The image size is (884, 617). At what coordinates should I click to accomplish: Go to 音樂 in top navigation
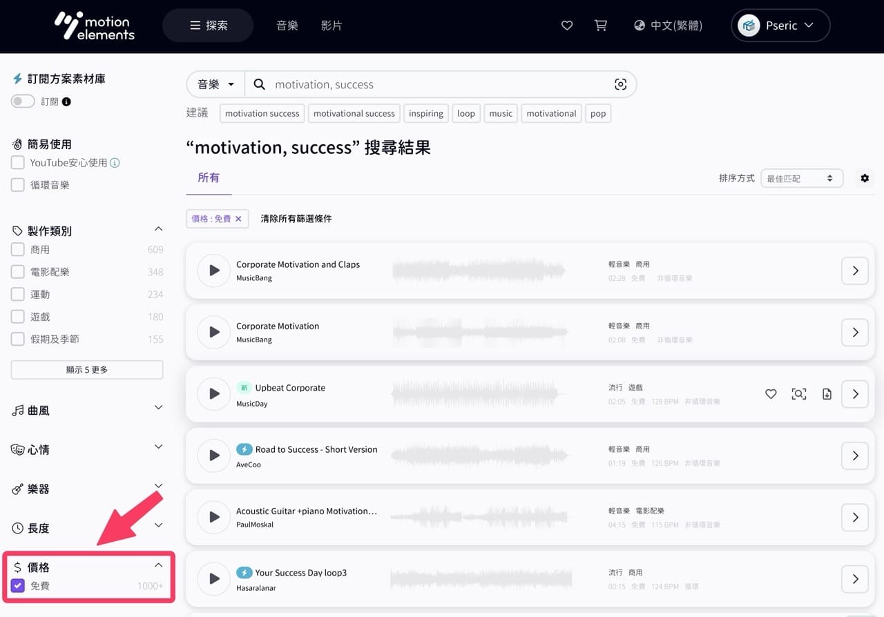[x=287, y=26]
